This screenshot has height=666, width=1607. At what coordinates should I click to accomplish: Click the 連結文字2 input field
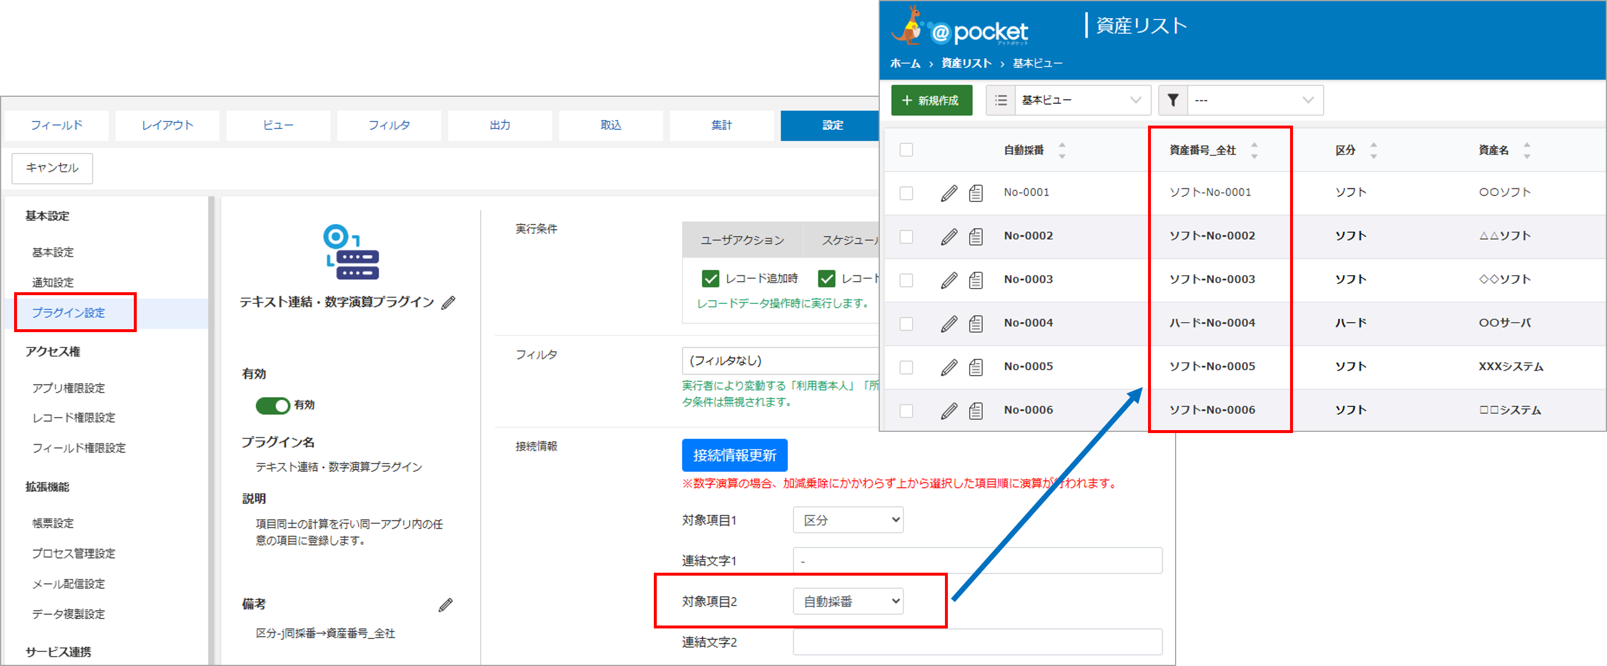click(978, 643)
